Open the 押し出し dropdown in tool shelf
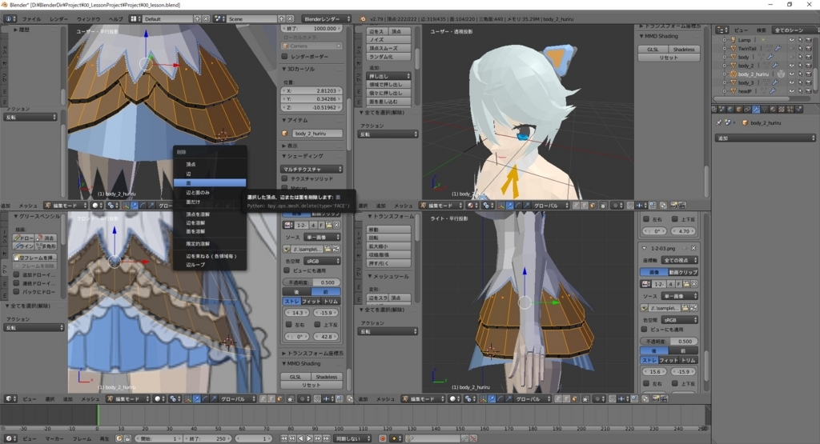 coord(388,76)
